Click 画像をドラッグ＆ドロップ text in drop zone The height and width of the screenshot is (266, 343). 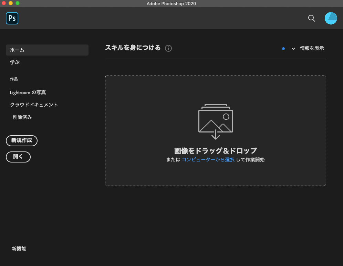tap(216, 151)
